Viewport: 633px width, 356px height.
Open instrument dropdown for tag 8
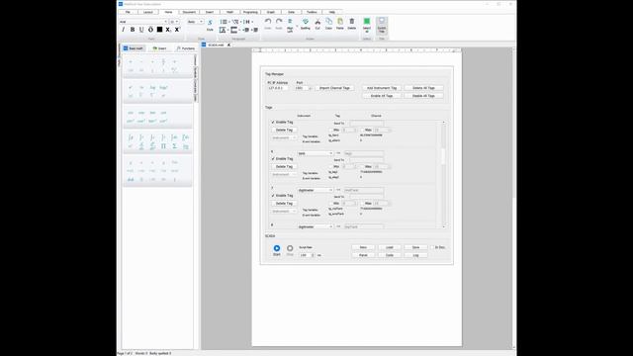point(316,226)
